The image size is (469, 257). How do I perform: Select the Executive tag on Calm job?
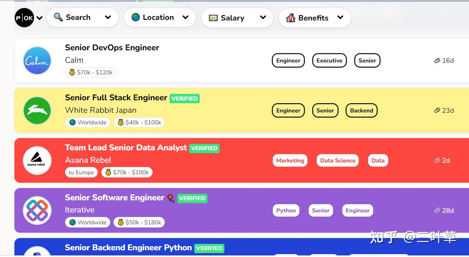point(329,61)
